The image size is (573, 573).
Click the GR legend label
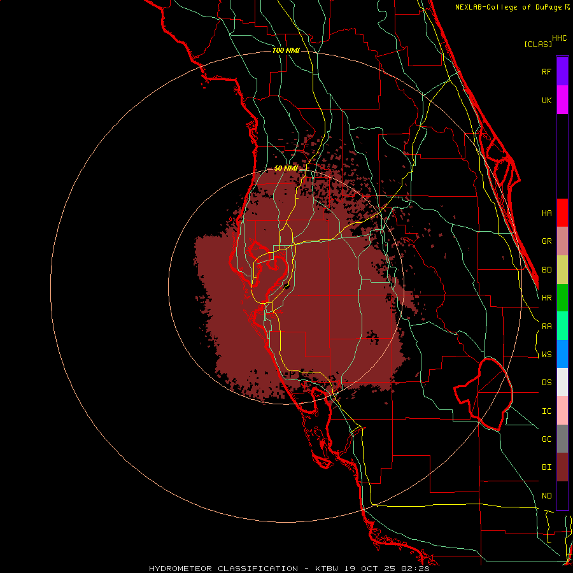pos(546,241)
